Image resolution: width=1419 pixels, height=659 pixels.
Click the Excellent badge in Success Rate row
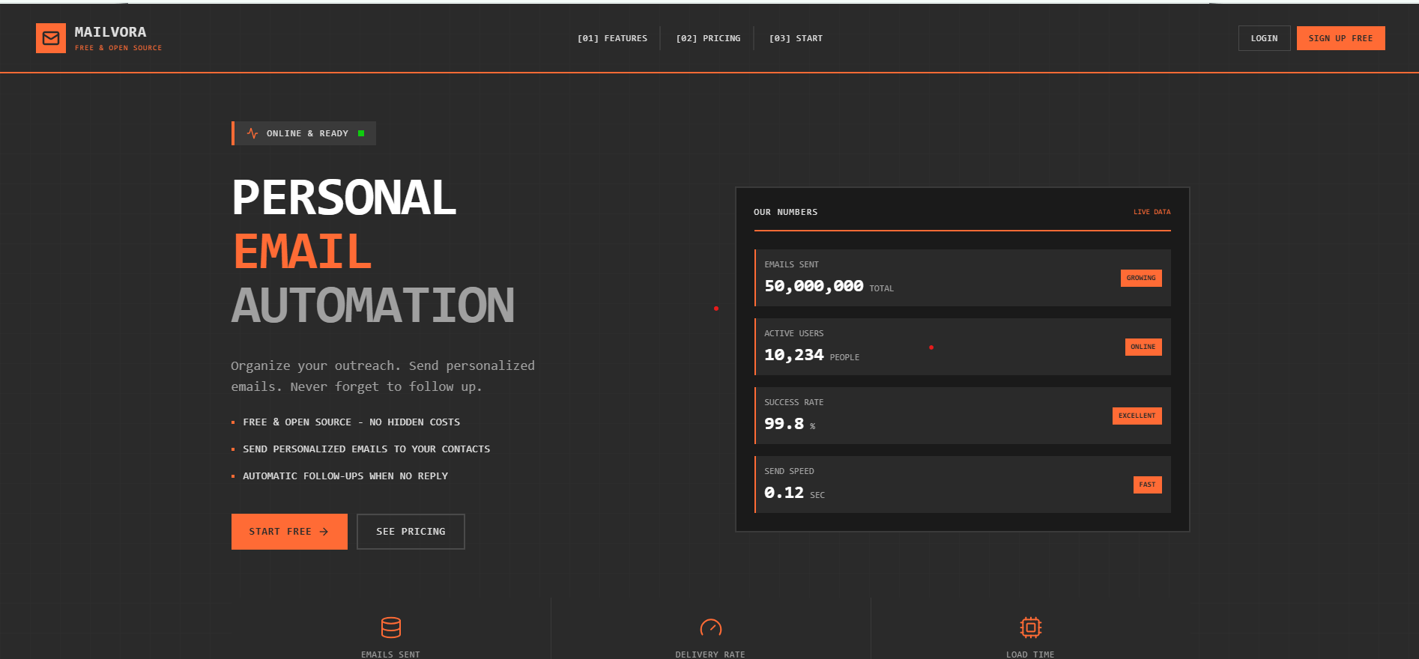click(x=1137, y=416)
